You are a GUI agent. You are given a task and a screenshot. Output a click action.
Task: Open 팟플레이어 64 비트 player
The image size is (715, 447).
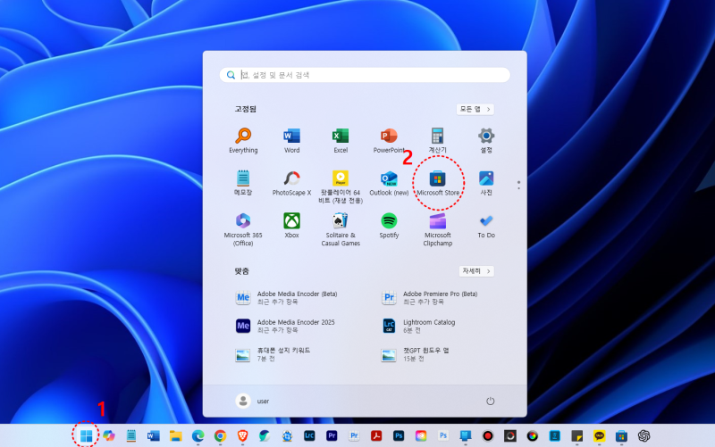click(341, 186)
